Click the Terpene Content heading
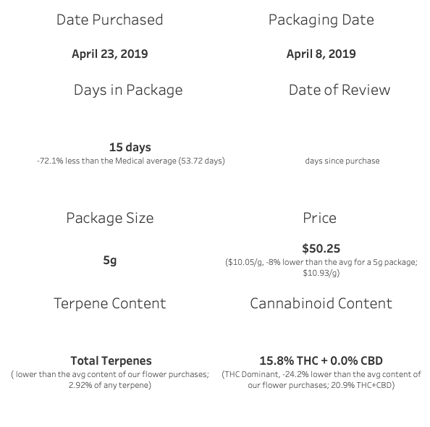The height and width of the screenshot is (427, 430). pyautogui.click(x=110, y=303)
